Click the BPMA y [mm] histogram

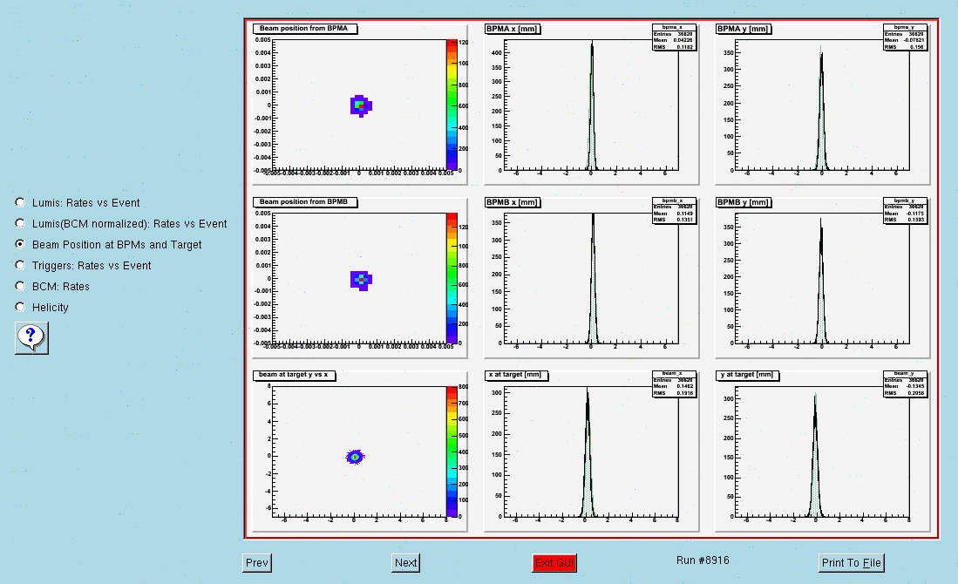[822, 105]
